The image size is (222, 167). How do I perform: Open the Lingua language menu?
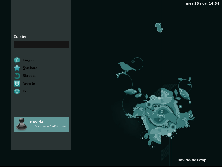point(29,60)
